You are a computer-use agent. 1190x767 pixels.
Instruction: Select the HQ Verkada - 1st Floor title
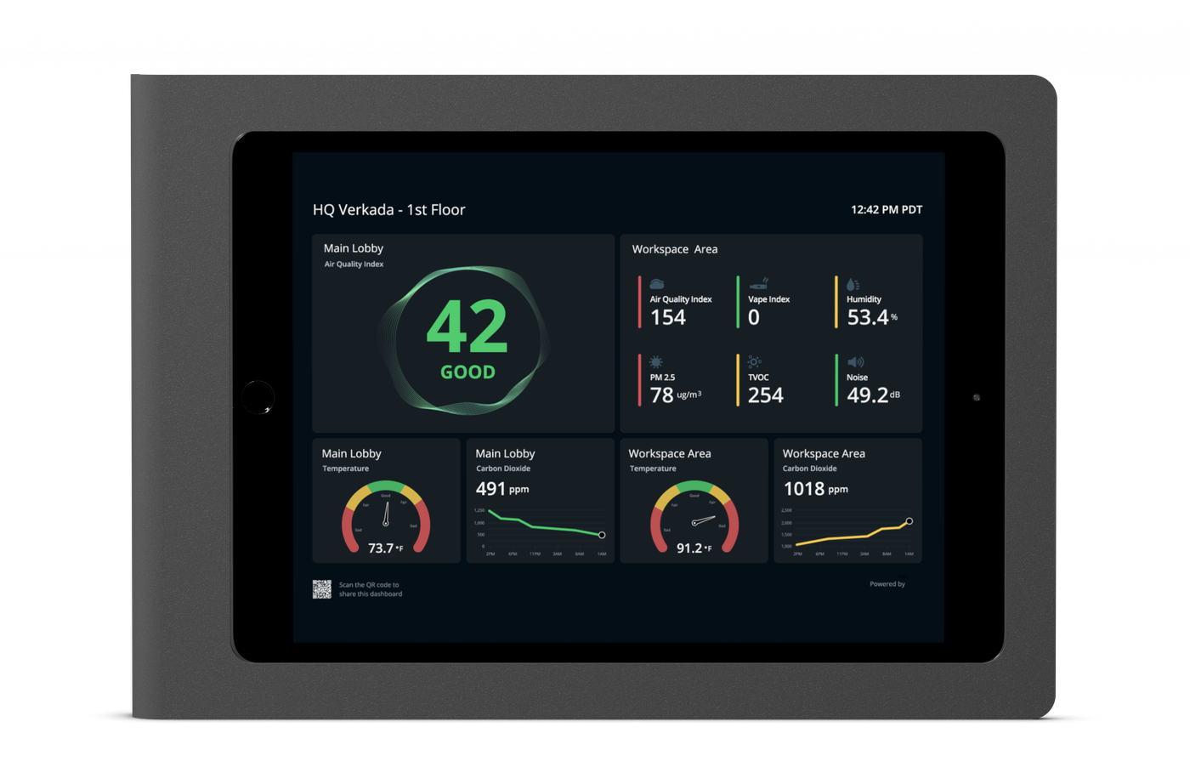389,210
